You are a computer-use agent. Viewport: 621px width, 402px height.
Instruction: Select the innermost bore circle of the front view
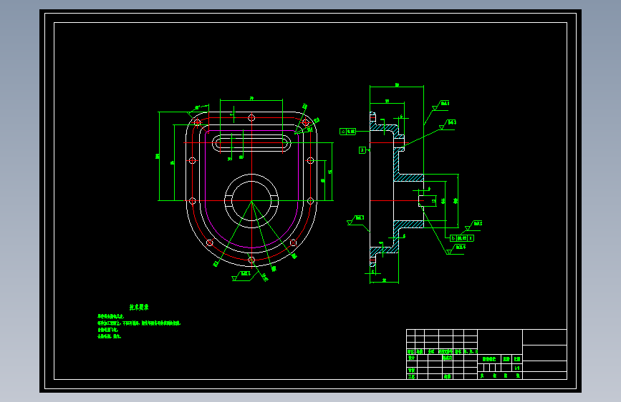click(251, 201)
